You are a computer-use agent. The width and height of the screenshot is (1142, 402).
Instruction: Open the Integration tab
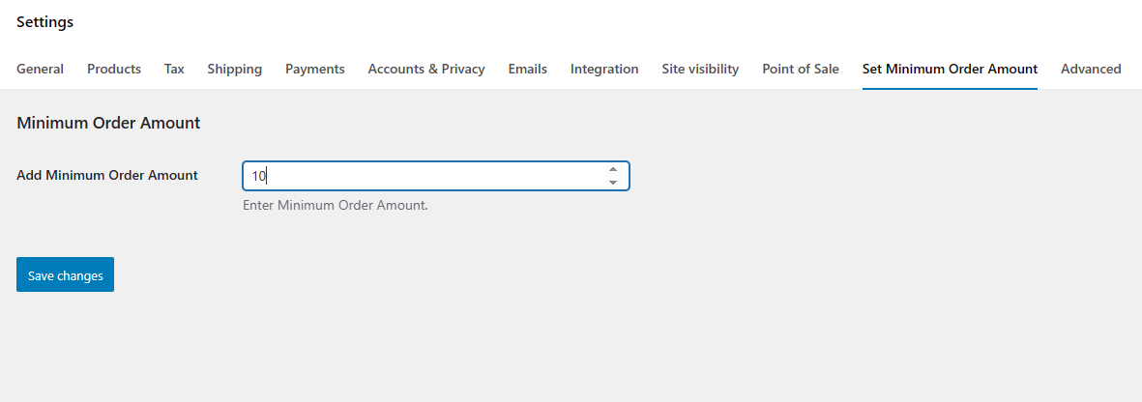pyautogui.click(x=604, y=69)
